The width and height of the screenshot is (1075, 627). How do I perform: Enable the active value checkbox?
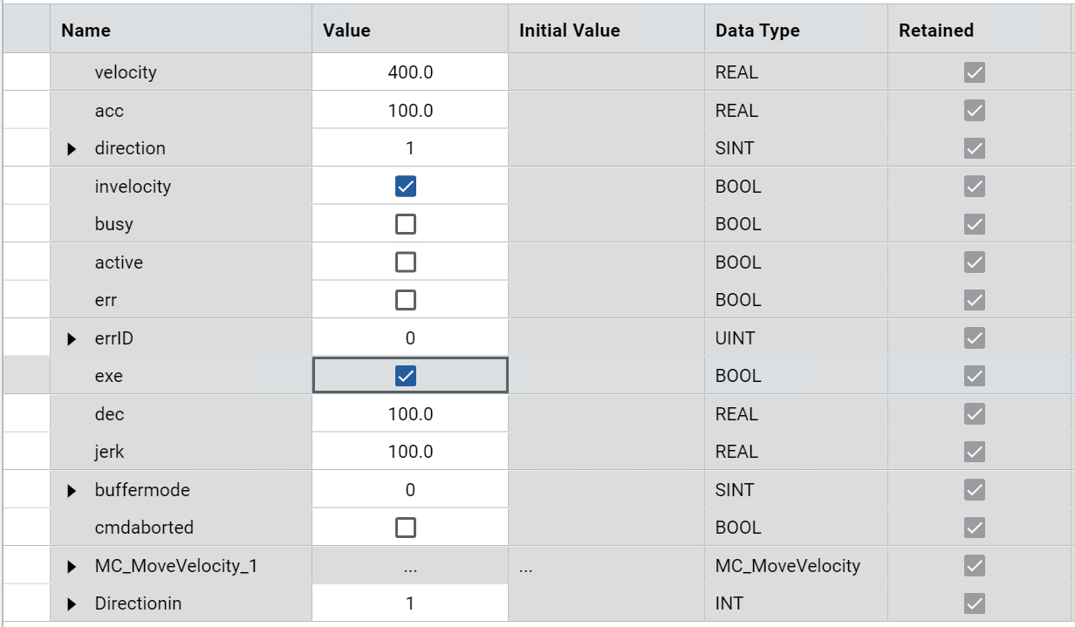(x=406, y=262)
